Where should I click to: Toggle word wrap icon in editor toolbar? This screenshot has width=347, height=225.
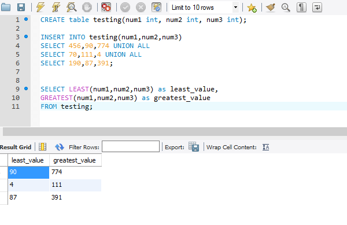(317, 8)
